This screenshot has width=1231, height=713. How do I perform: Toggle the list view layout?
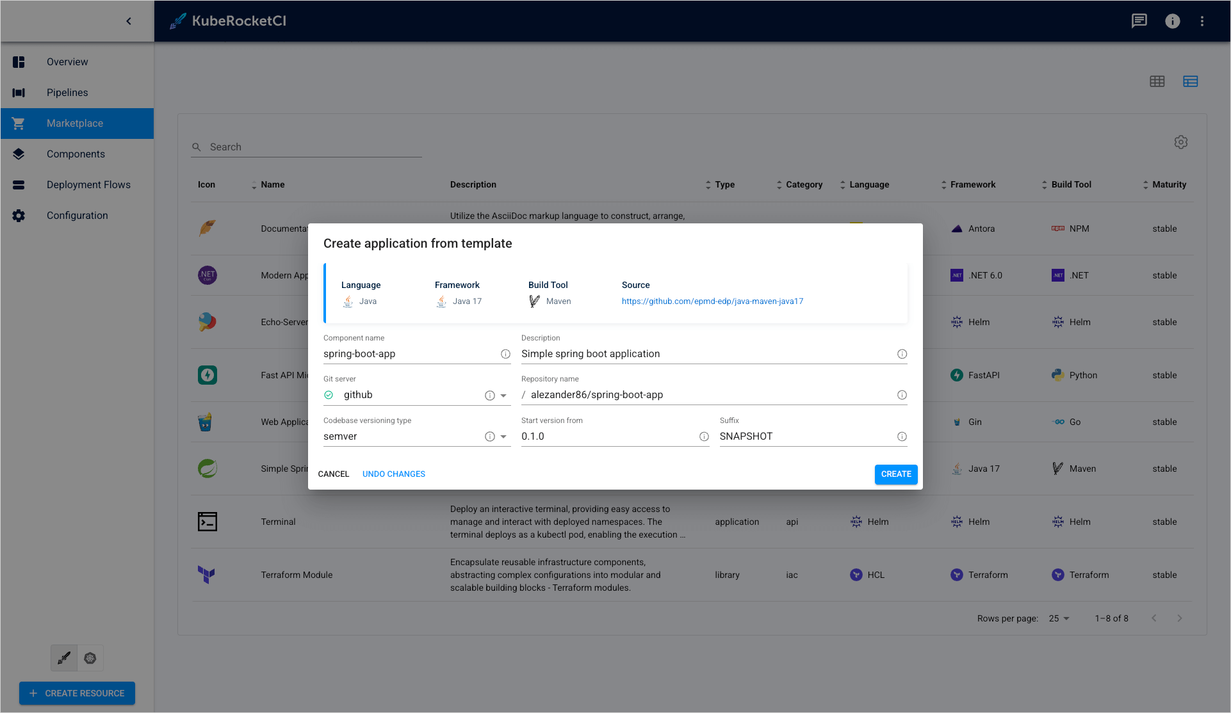point(1190,81)
